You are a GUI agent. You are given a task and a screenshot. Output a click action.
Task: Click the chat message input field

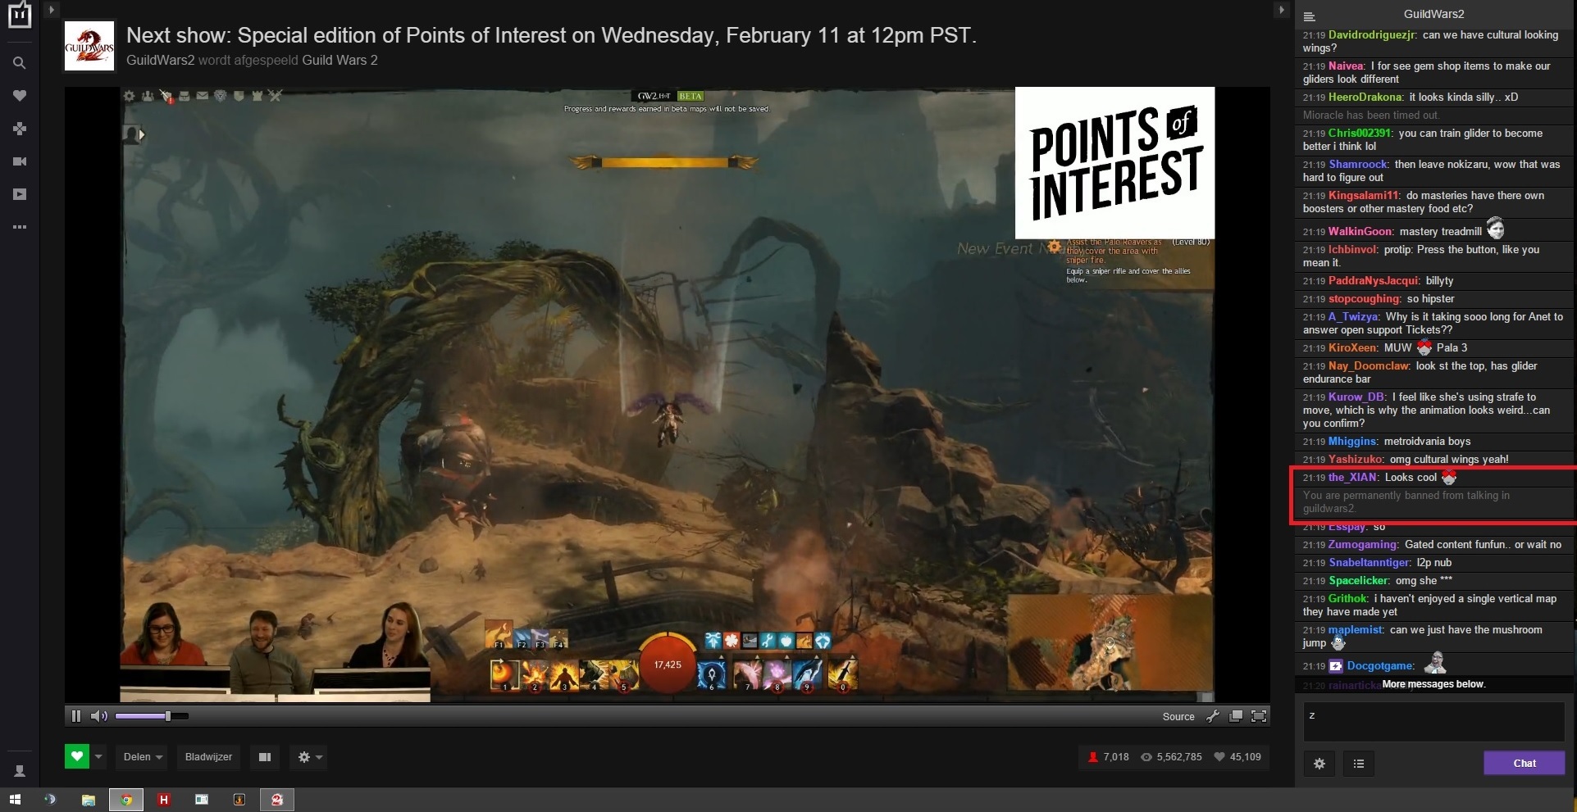pyautogui.click(x=1433, y=721)
